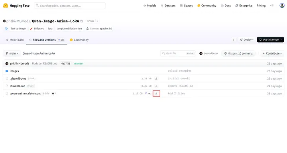287x153 pixels.
Task: Download the .gitattributes file
Action: [156, 78]
